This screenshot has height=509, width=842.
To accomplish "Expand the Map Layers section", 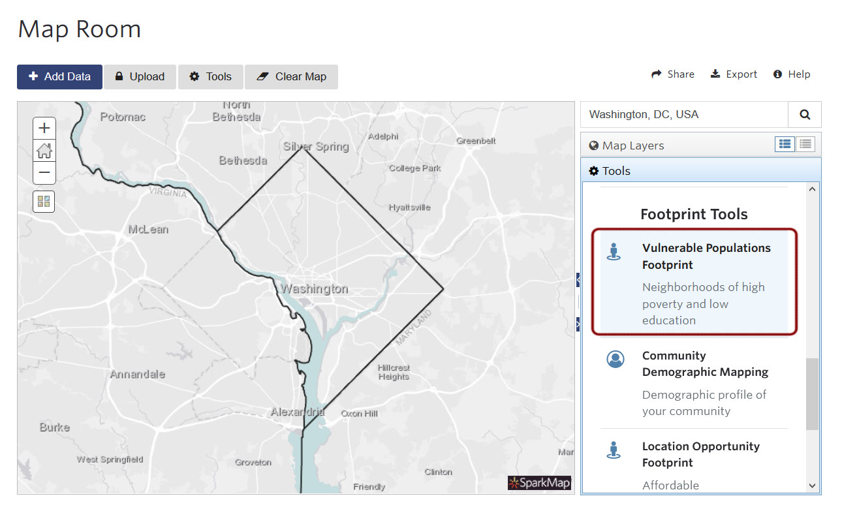I will pyautogui.click(x=627, y=145).
